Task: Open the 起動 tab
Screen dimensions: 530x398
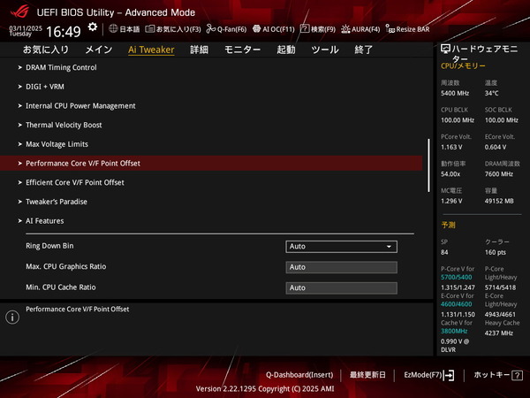Action: point(286,50)
